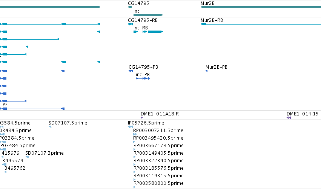Click the inc-RB transcript glyph
The height and width of the screenshot is (189, 321).
148,32
